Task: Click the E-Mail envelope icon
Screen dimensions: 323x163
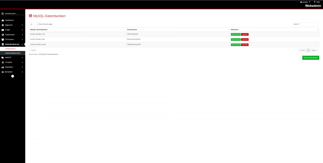Action: click(x=3, y=30)
